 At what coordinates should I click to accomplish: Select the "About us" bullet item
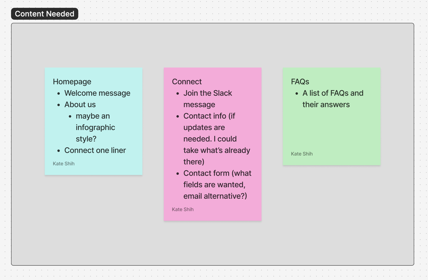(80, 104)
